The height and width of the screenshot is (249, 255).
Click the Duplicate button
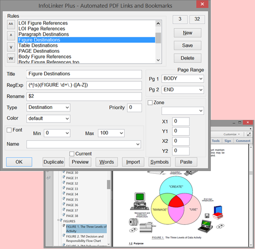tap(54, 162)
